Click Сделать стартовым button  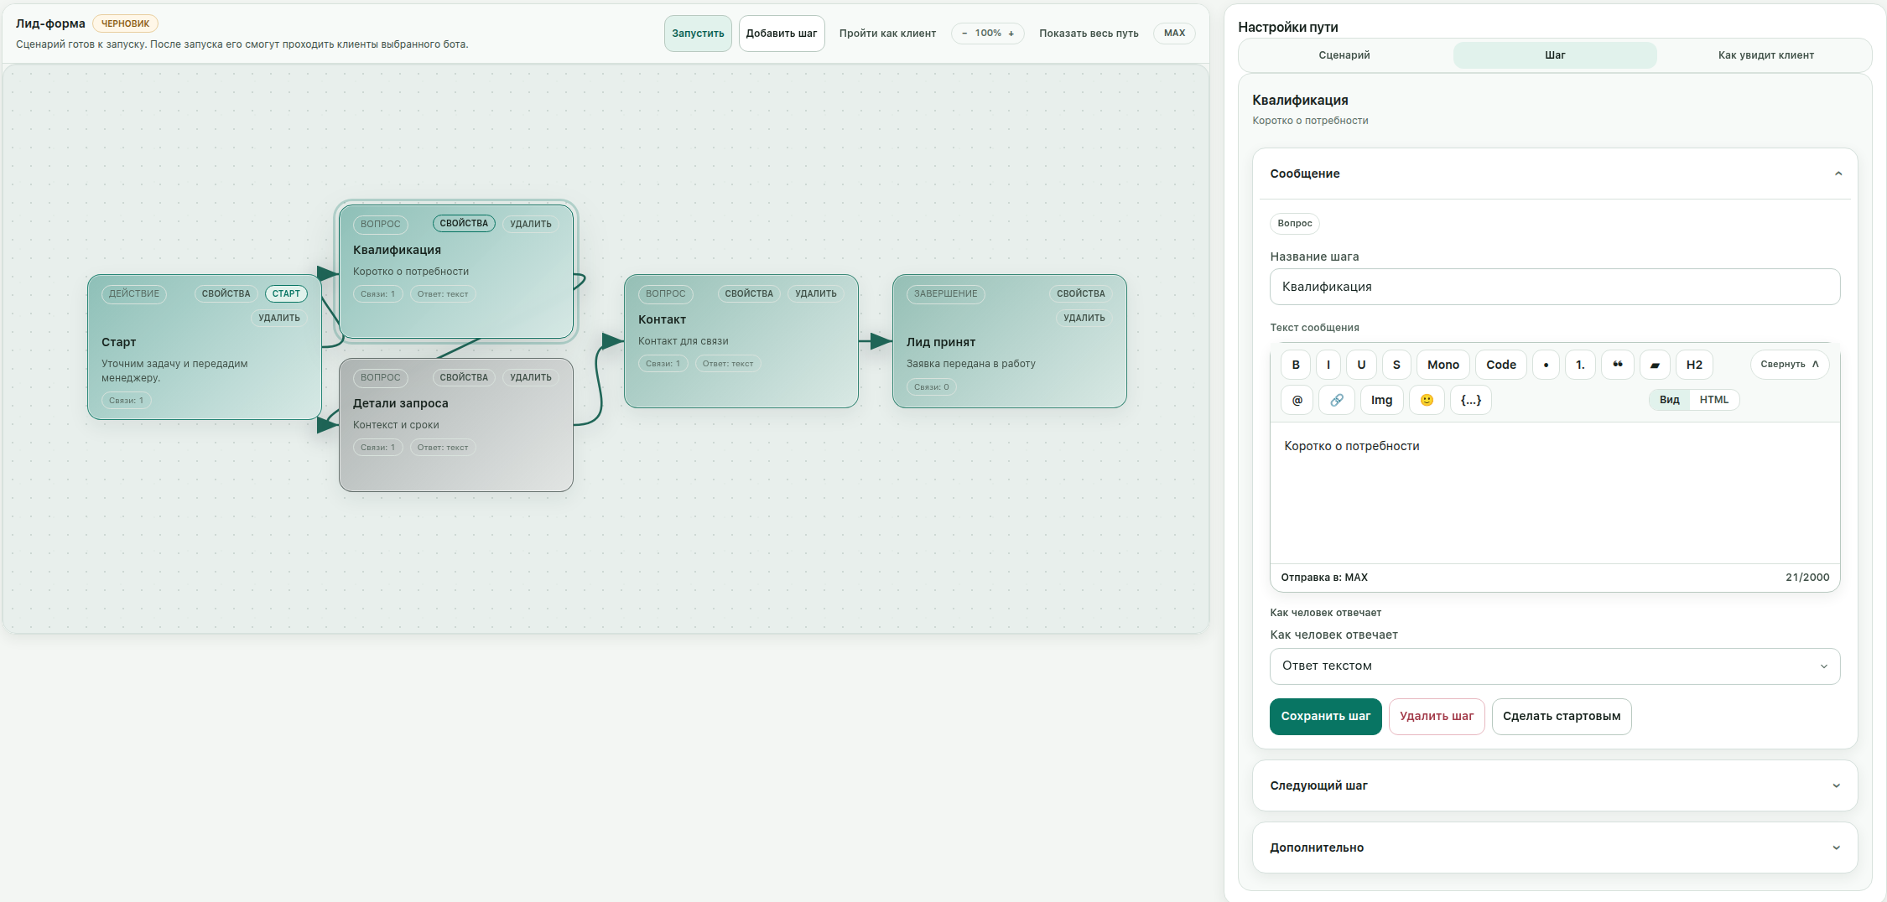pyautogui.click(x=1562, y=717)
